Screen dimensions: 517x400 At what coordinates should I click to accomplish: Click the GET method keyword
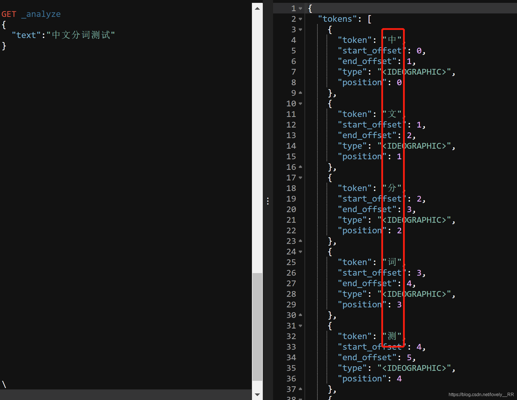[x=9, y=14]
